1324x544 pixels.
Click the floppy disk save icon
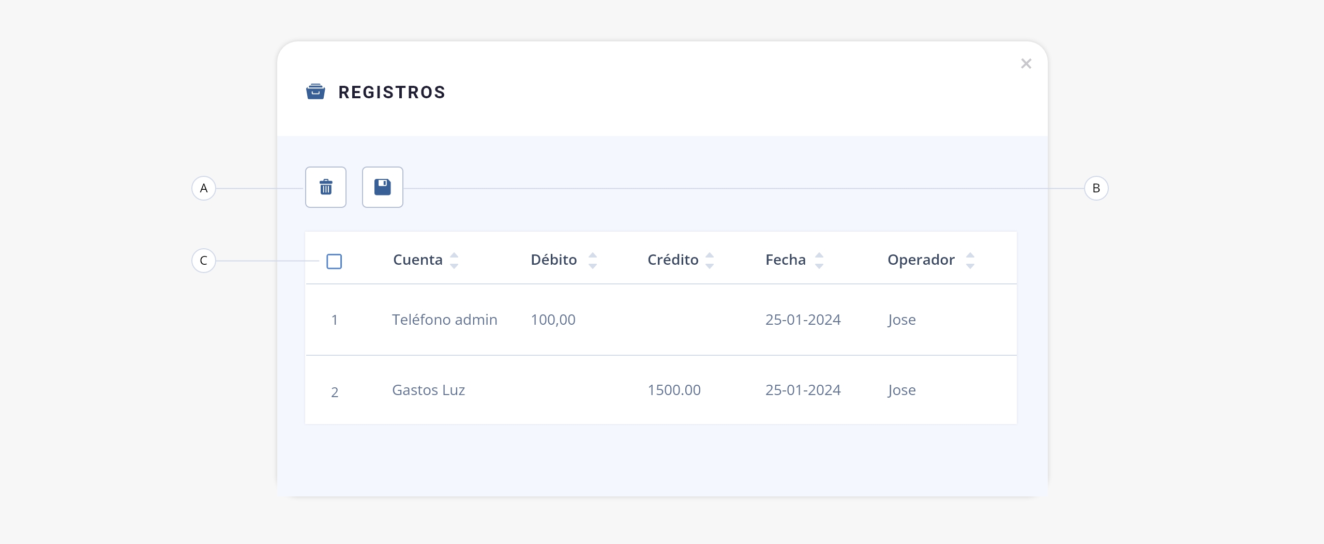tap(383, 187)
